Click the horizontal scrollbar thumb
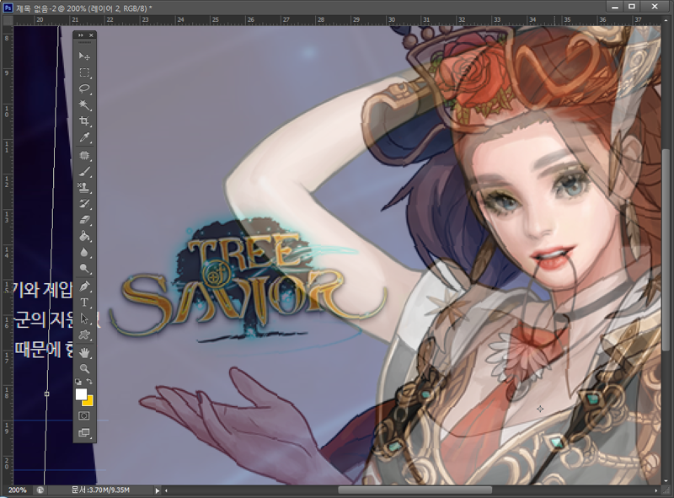This screenshot has width=674, height=498. point(415,490)
